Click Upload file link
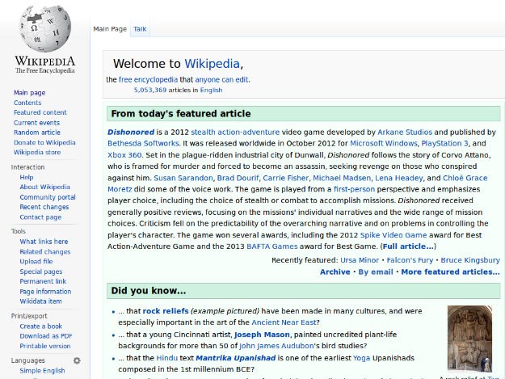 coord(36,262)
